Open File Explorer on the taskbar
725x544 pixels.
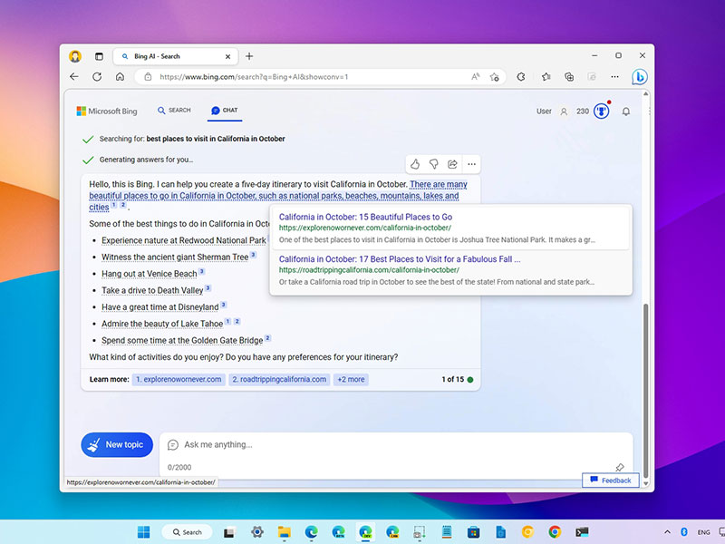pos(284,532)
